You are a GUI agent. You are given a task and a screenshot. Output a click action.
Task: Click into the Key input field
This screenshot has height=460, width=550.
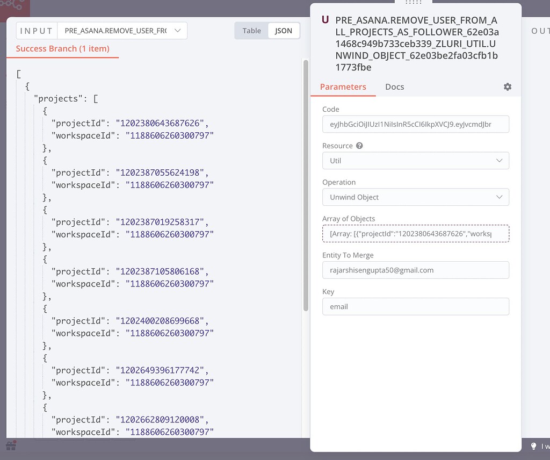click(415, 307)
